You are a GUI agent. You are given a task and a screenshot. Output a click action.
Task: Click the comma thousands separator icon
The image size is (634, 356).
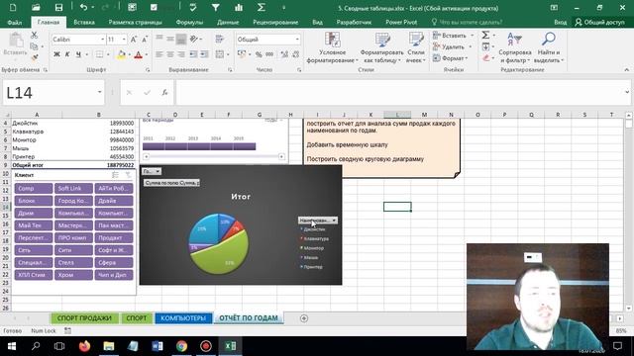point(269,54)
